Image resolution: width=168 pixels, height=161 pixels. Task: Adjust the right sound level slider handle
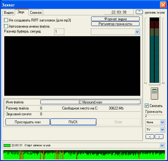(163, 83)
